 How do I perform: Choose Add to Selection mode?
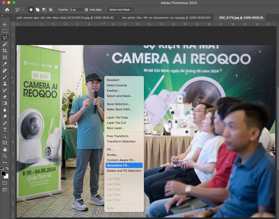click(x=37, y=10)
